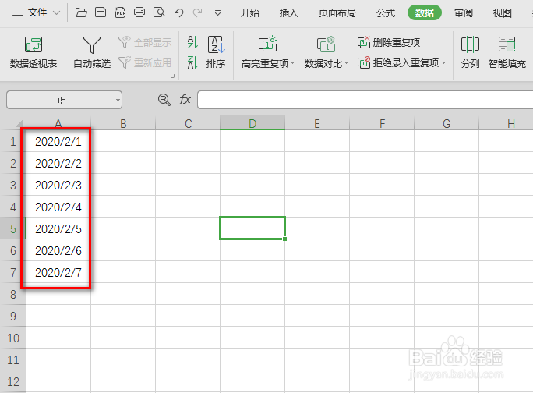The image size is (533, 393).
Task: Export to PDF icon
Action: pos(120,13)
